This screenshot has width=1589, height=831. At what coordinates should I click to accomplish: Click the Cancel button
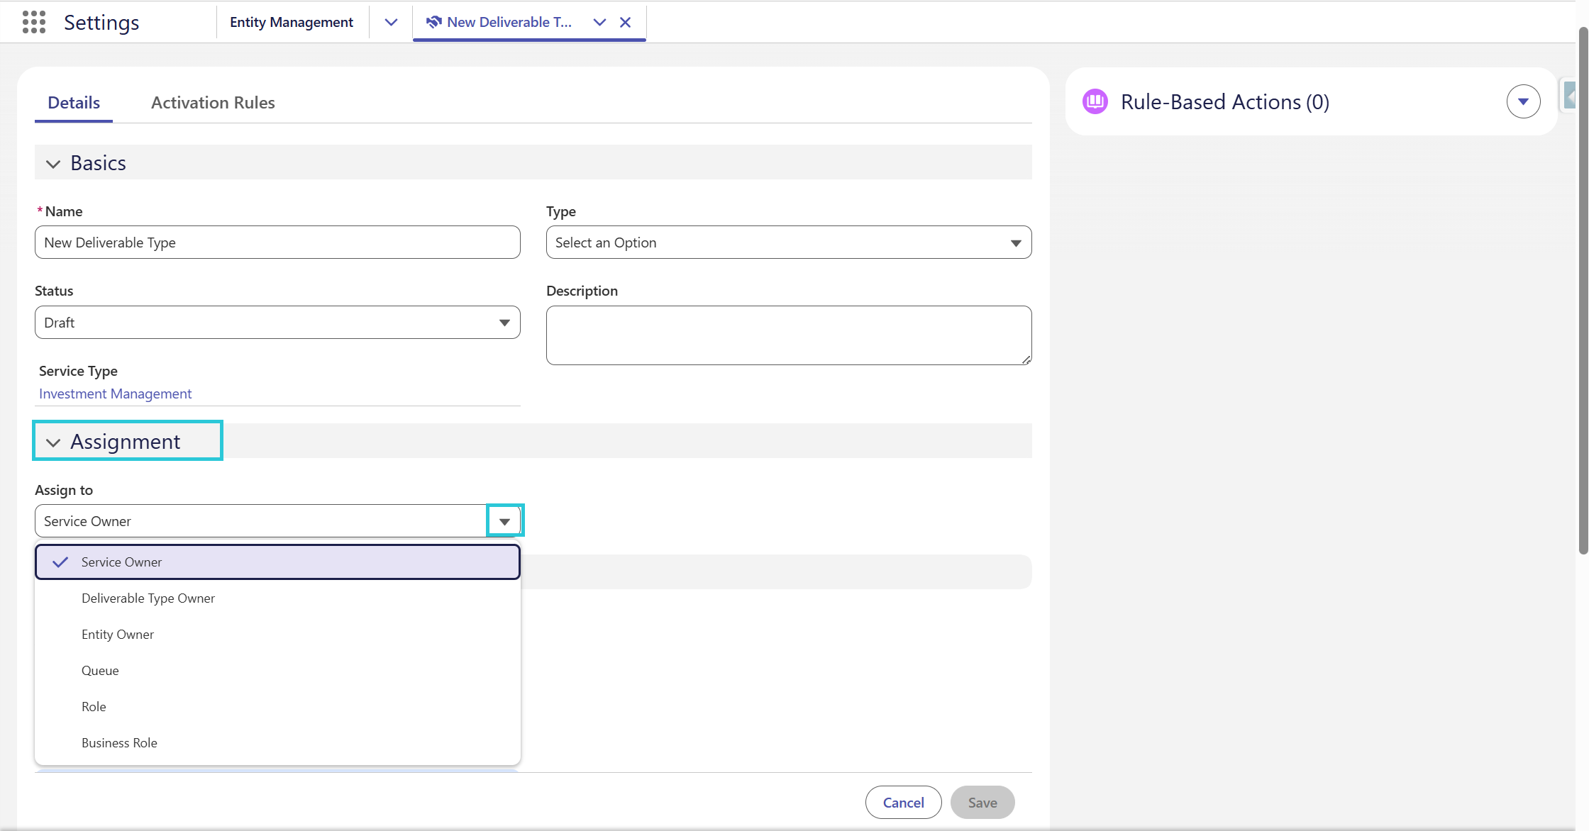pyautogui.click(x=903, y=803)
